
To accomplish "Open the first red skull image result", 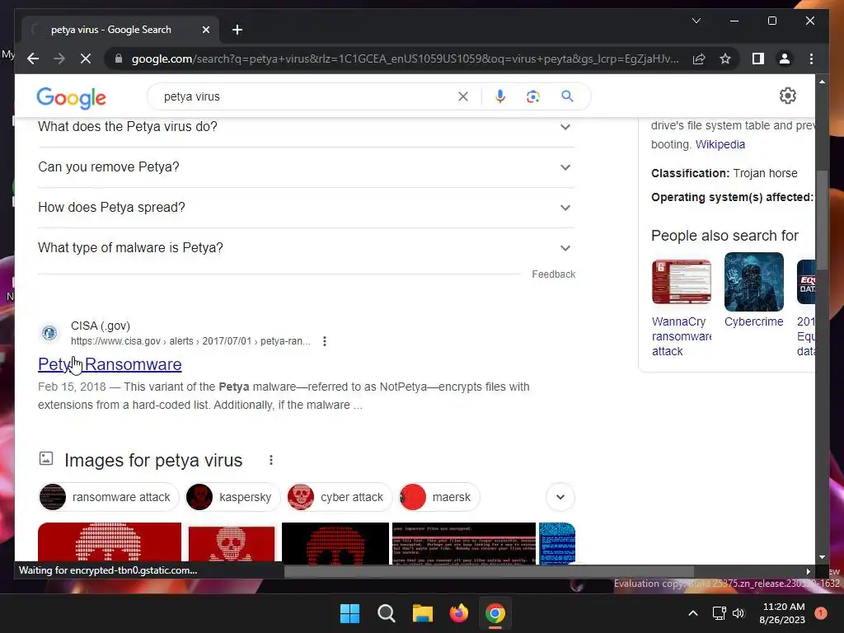I will pyautogui.click(x=110, y=542).
